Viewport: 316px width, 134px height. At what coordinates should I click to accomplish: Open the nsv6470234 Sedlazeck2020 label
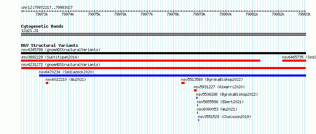[x=66, y=72]
